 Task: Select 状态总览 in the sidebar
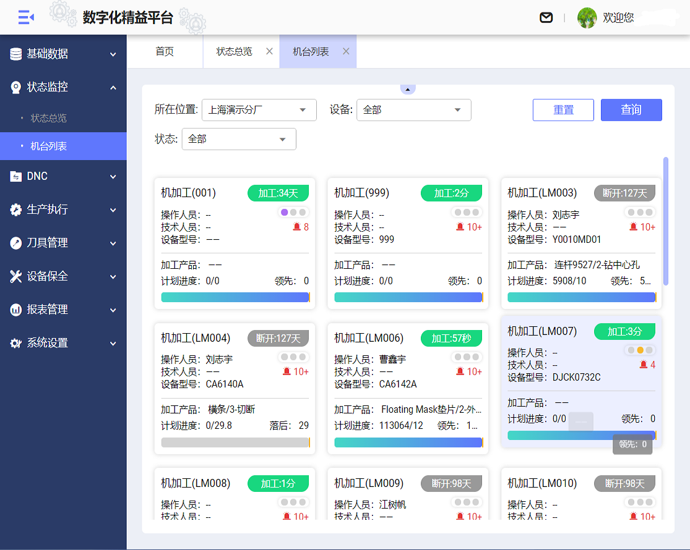pos(49,118)
